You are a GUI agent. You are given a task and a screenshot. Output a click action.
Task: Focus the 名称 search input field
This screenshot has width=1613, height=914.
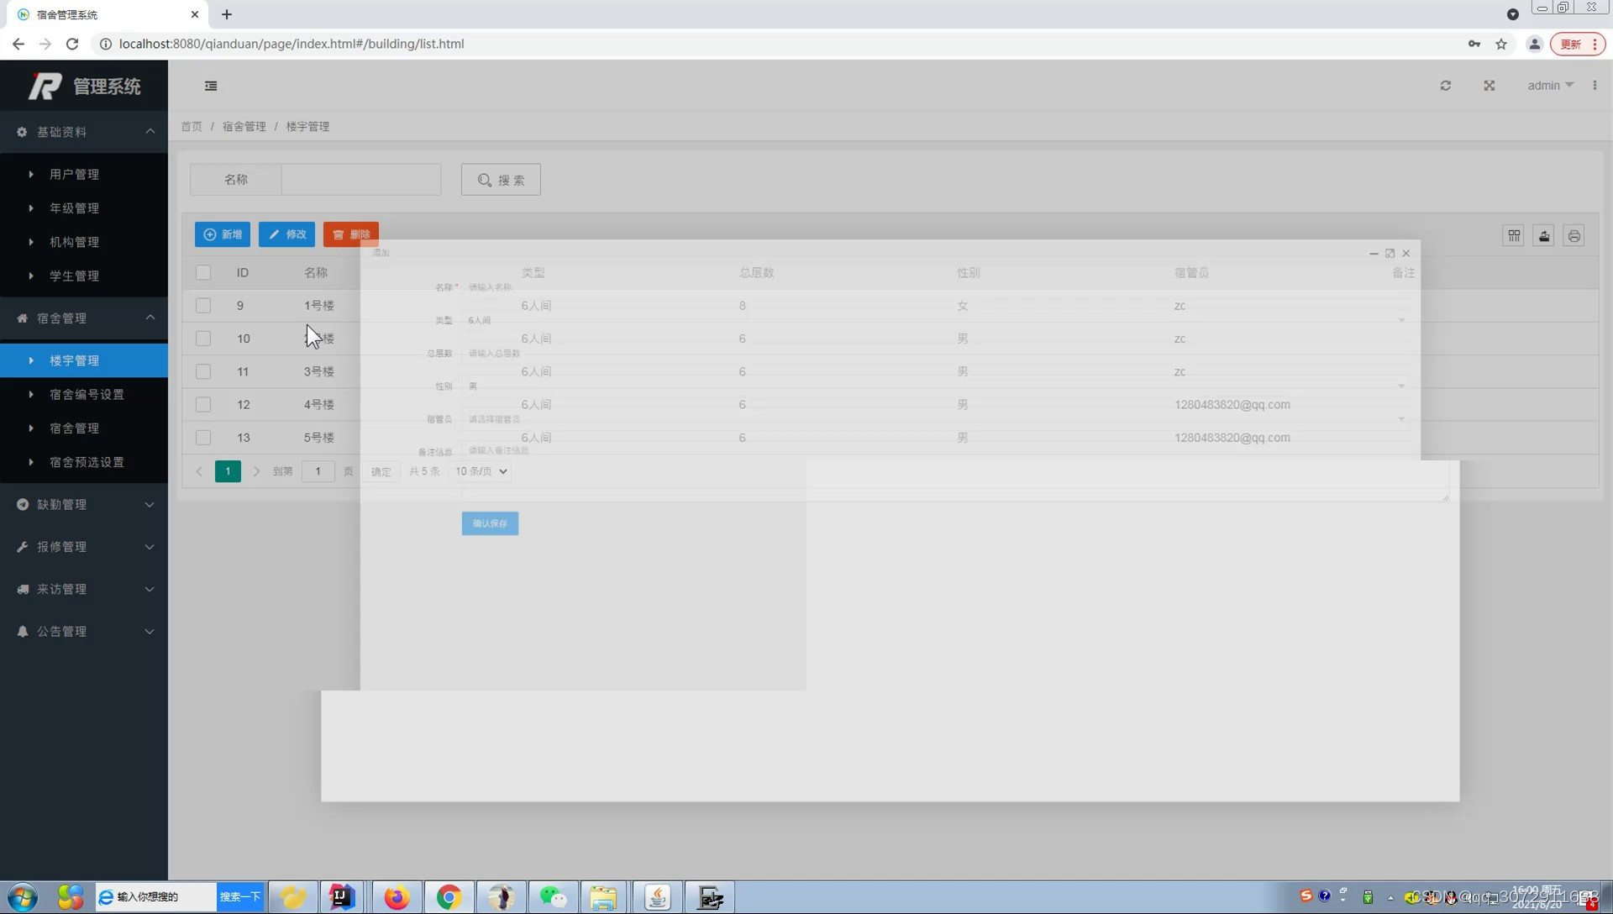click(x=361, y=180)
